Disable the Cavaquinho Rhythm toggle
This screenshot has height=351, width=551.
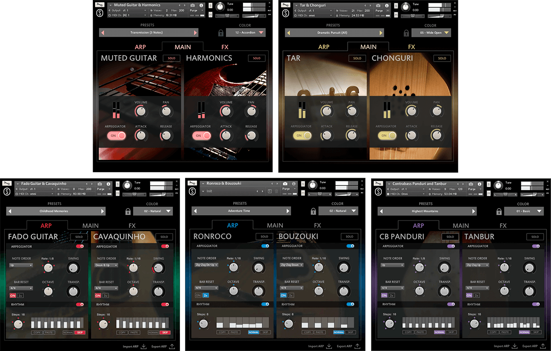[165, 304]
